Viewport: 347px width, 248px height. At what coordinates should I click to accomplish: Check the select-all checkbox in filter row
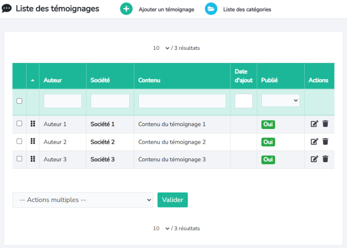click(x=19, y=101)
